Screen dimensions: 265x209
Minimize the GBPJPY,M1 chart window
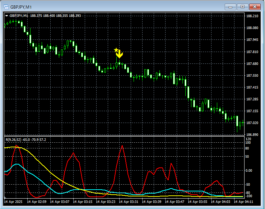[x=230, y=6]
